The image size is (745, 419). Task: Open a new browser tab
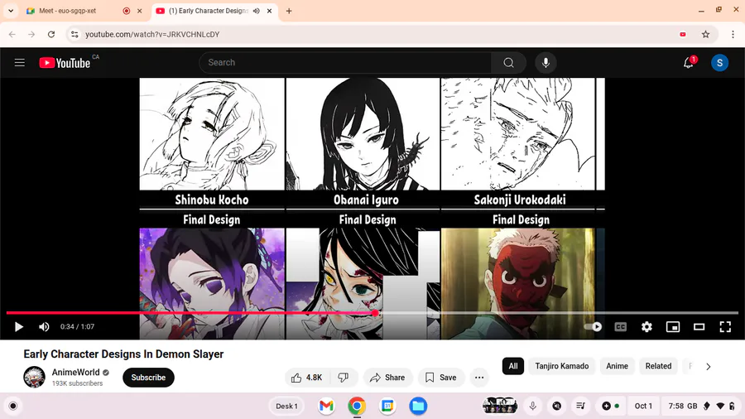pyautogui.click(x=289, y=11)
